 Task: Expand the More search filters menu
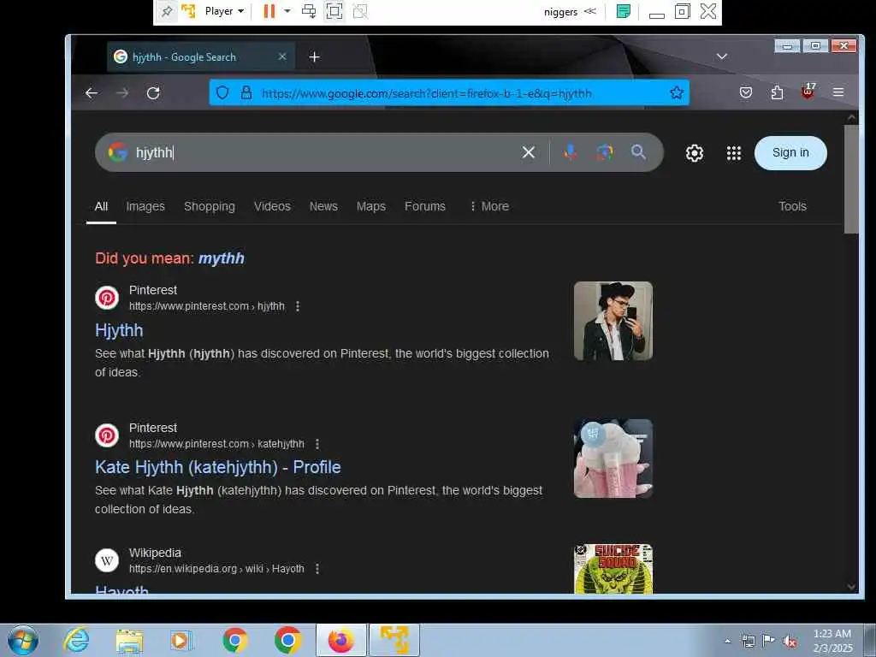[x=488, y=207]
